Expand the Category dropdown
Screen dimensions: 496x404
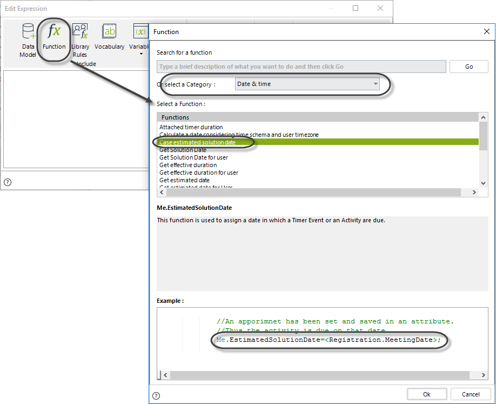376,84
